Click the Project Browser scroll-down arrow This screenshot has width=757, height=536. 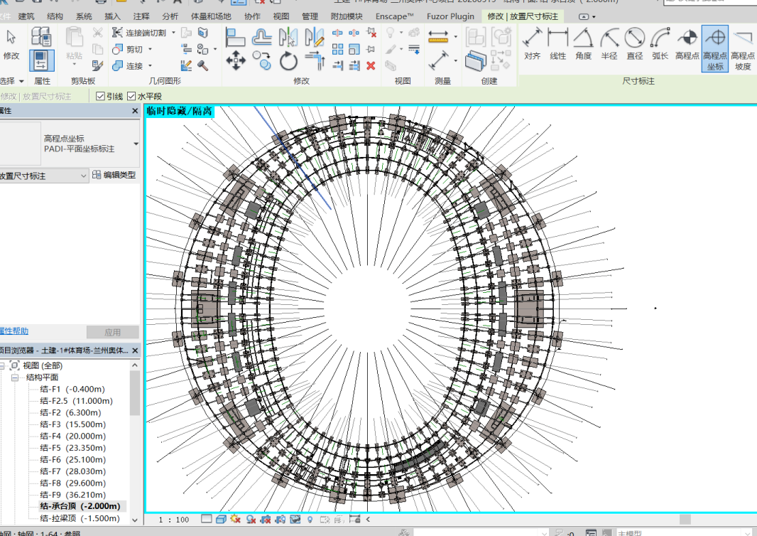point(135,520)
